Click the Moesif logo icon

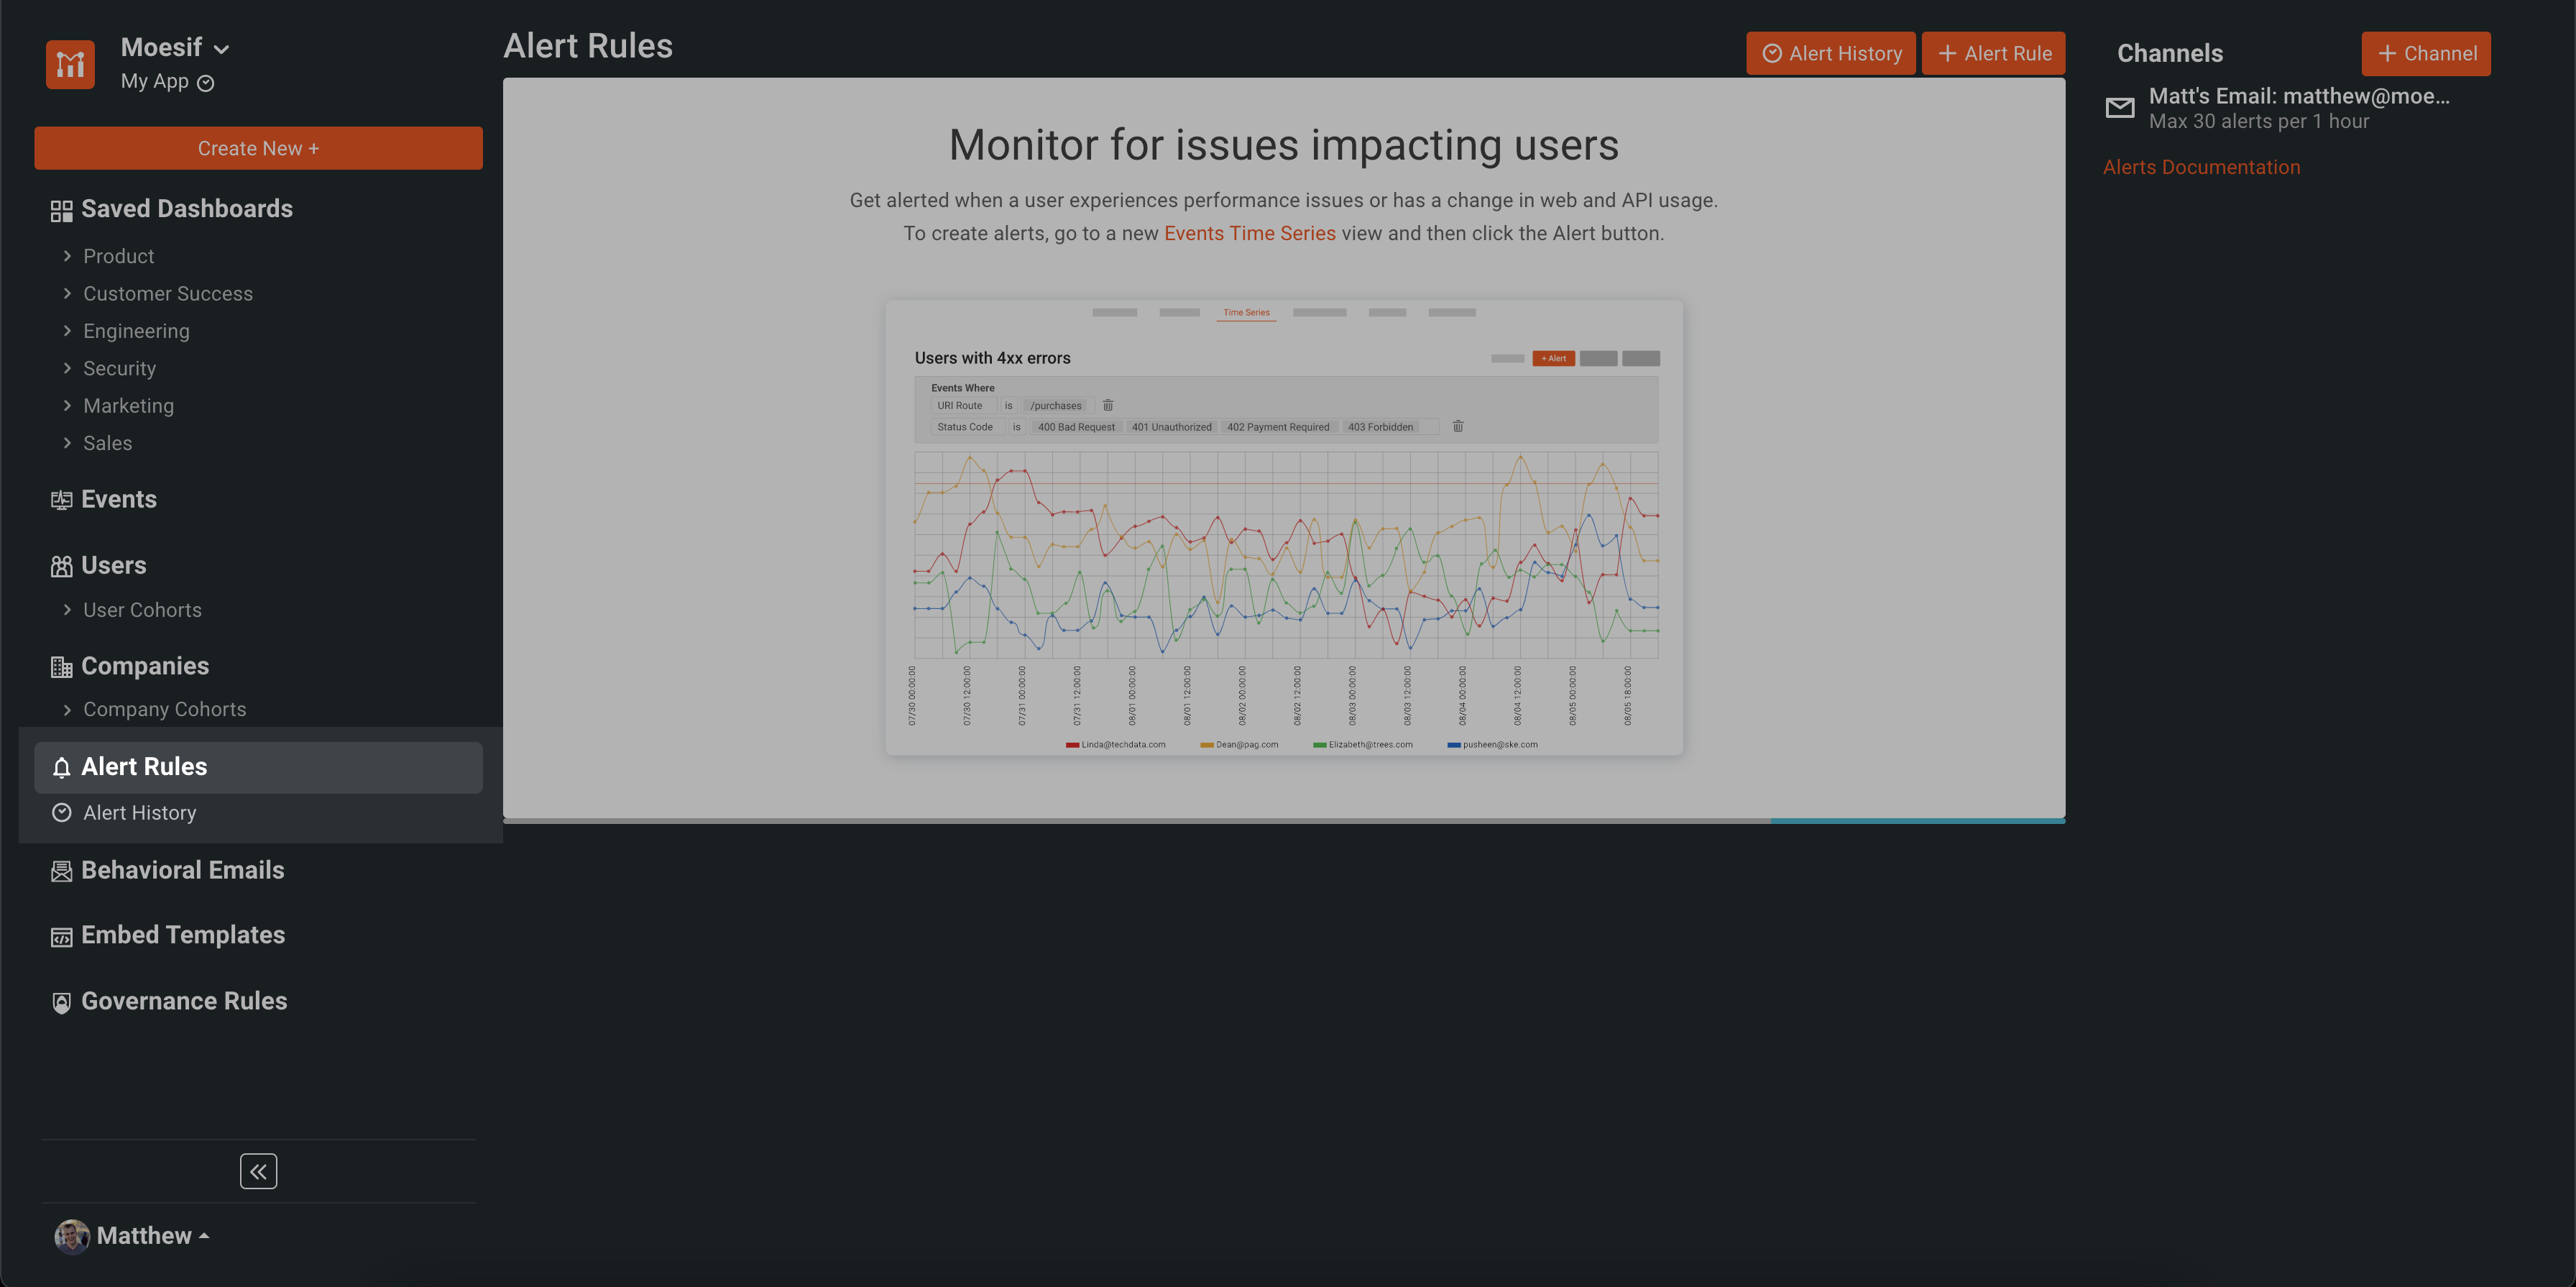click(70, 65)
